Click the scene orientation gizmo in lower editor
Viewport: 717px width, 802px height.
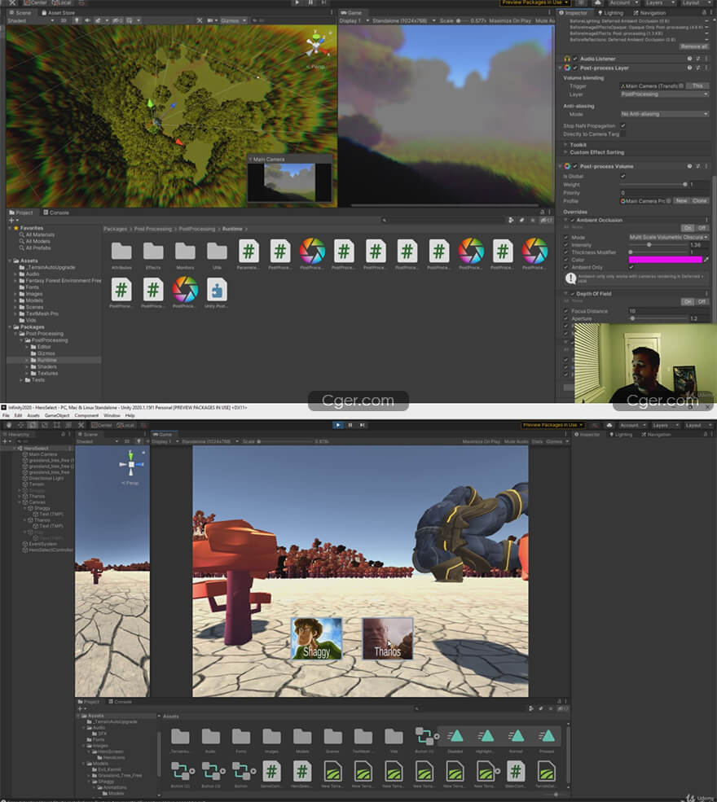coord(130,466)
